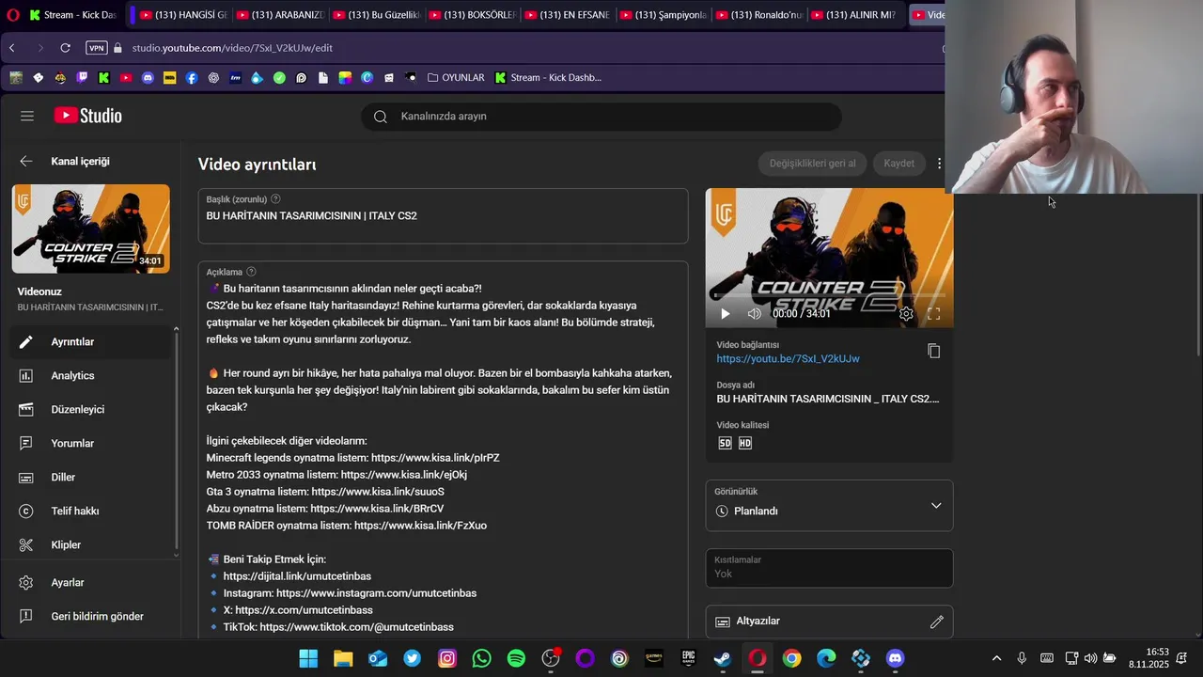The width and height of the screenshot is (1203, 677).
Task: Reload the page in browser
Action: coord(65,48)
